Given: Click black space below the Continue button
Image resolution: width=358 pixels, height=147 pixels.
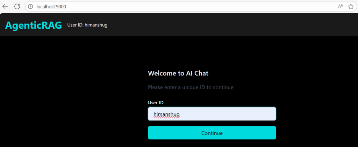Looking at the screenshot, I should click(x=212, y=143).
